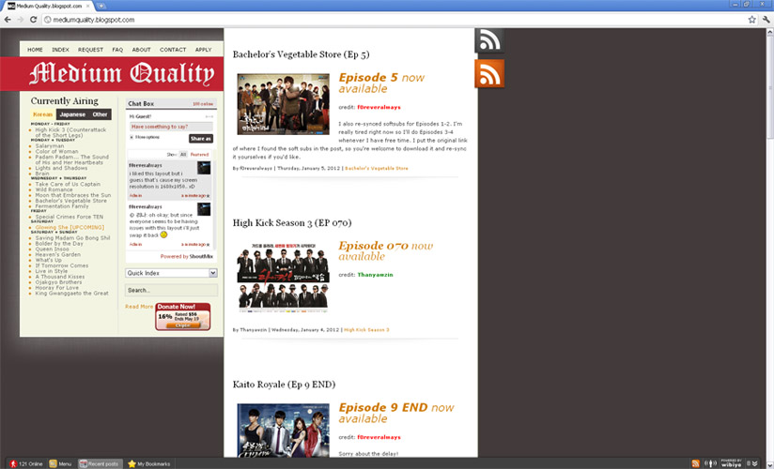This screenshot has width=774, height=469.
Task: Click the broadcast signal icon in bottom toolbar
Action: [x=710, y=463]
